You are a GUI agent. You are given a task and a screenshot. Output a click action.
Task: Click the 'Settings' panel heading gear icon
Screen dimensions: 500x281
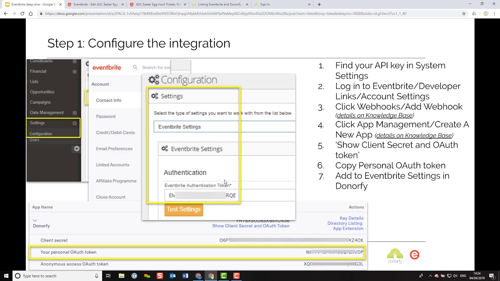155,96
